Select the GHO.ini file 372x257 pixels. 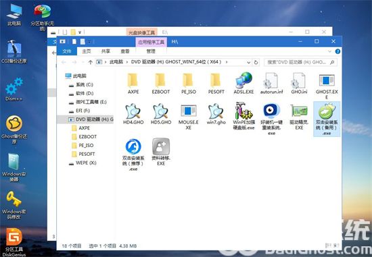click(x=299, y=83)
